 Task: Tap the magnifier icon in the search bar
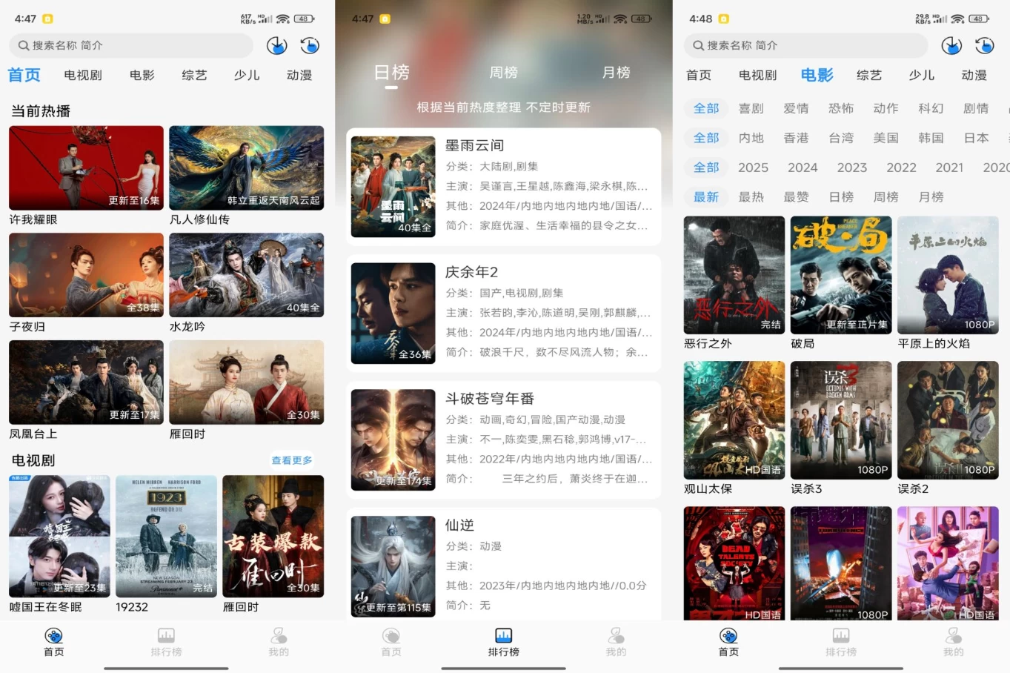point(23,45)
